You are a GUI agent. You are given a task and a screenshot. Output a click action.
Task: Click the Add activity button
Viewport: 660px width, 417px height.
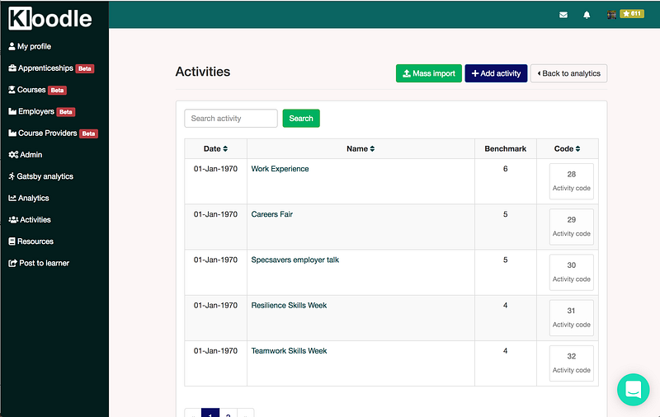click(x=496, y=73)
